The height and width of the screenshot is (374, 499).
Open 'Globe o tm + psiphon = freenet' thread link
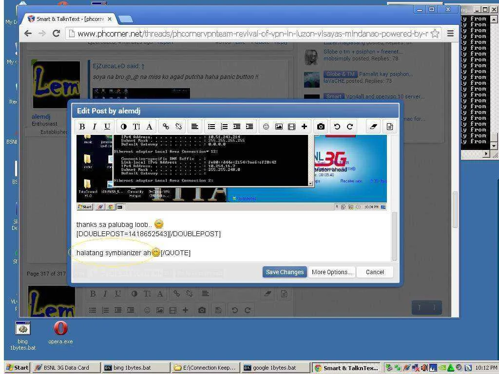363,52
